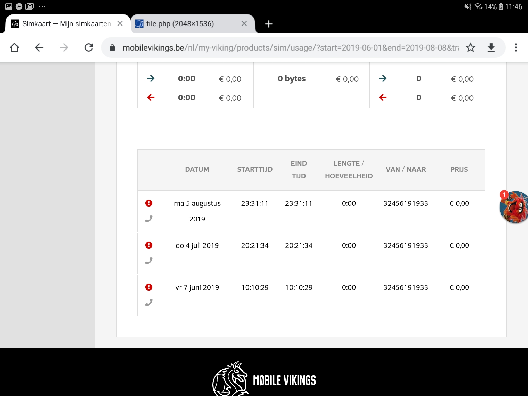Click the DATUM column header

197,170
